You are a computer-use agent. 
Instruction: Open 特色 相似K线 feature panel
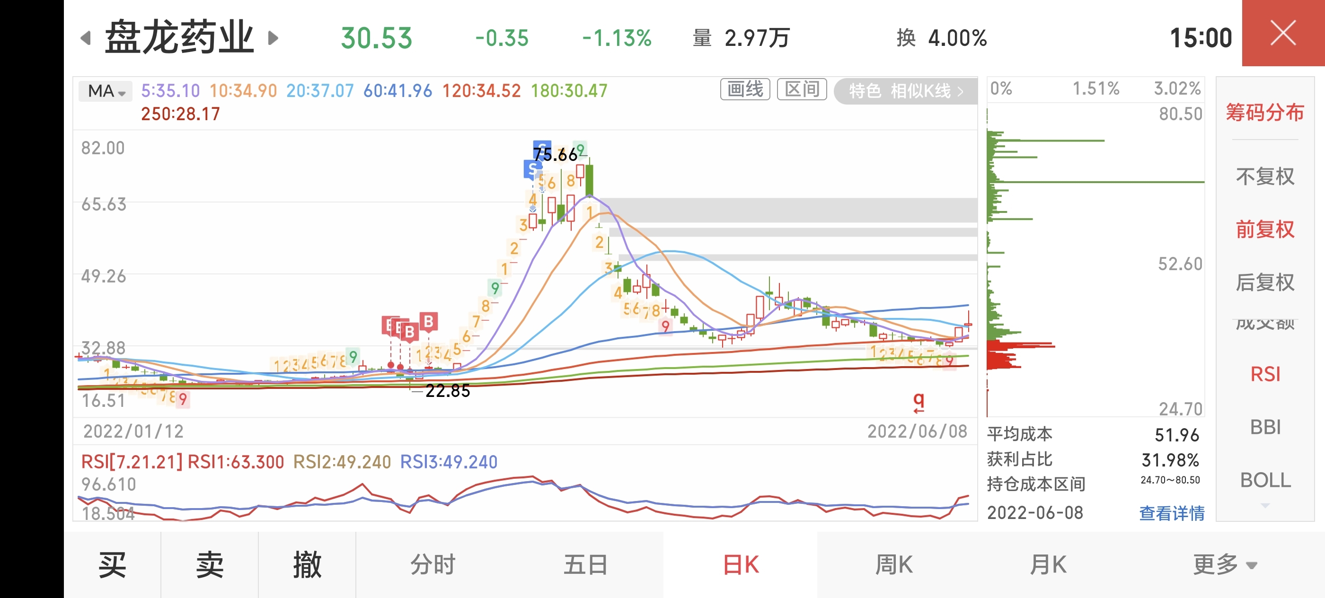(905, 91)
